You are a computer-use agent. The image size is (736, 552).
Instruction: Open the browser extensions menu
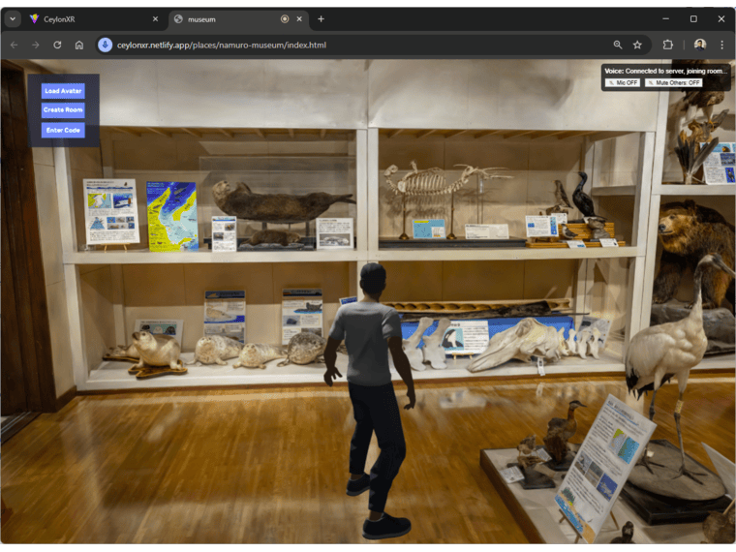click(x=668, y=45)
